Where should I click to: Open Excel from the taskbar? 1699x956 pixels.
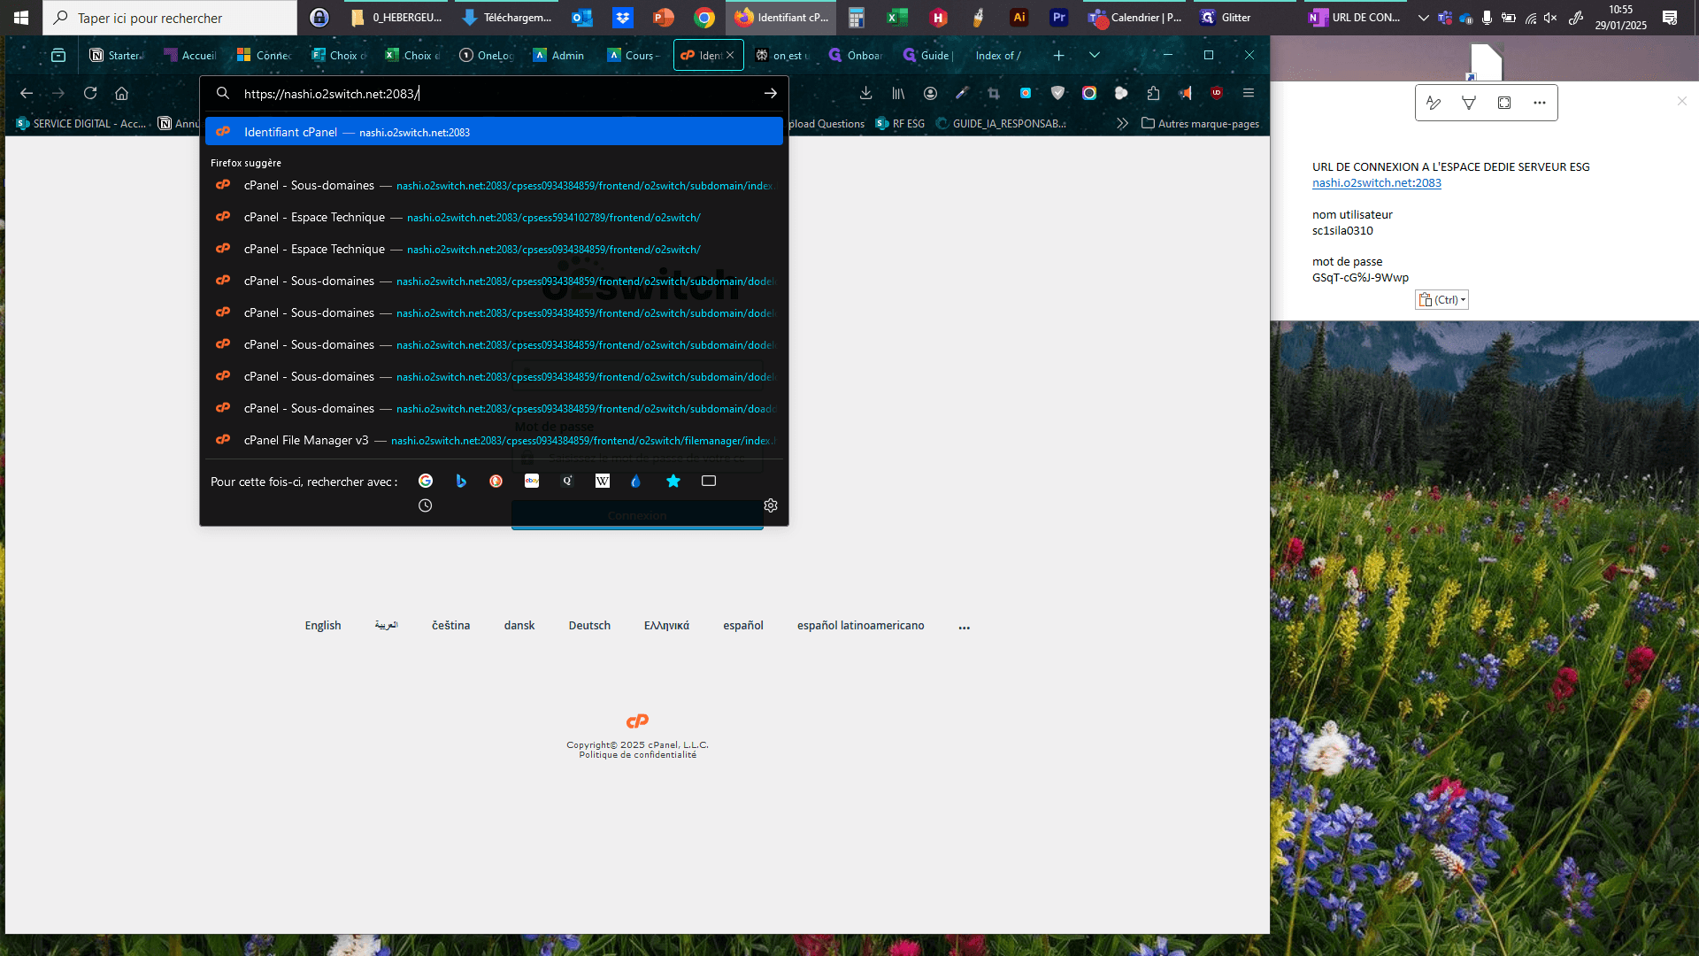click(x=897, y=18)
